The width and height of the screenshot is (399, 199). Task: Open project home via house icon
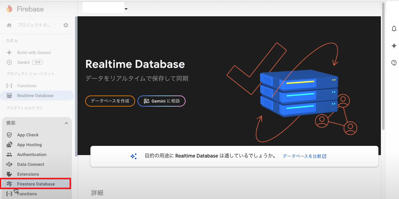pyautogui.click(x=9, y=25)
